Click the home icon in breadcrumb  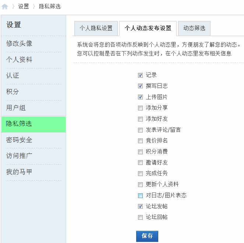pyautogui.click(x=5, y=7)
